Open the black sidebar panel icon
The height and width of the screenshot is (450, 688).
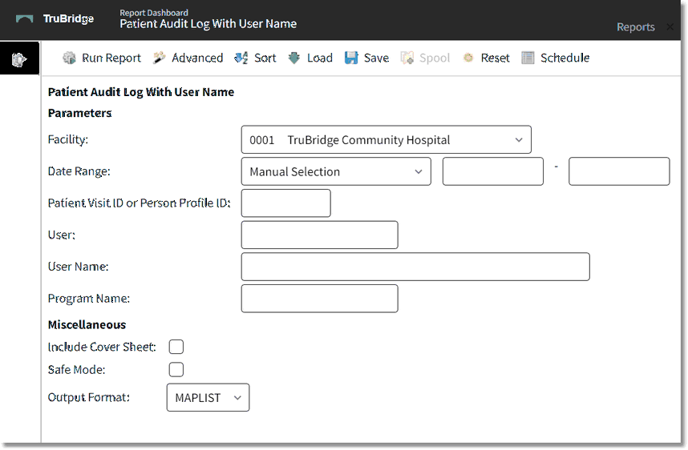tap(19, 58)
